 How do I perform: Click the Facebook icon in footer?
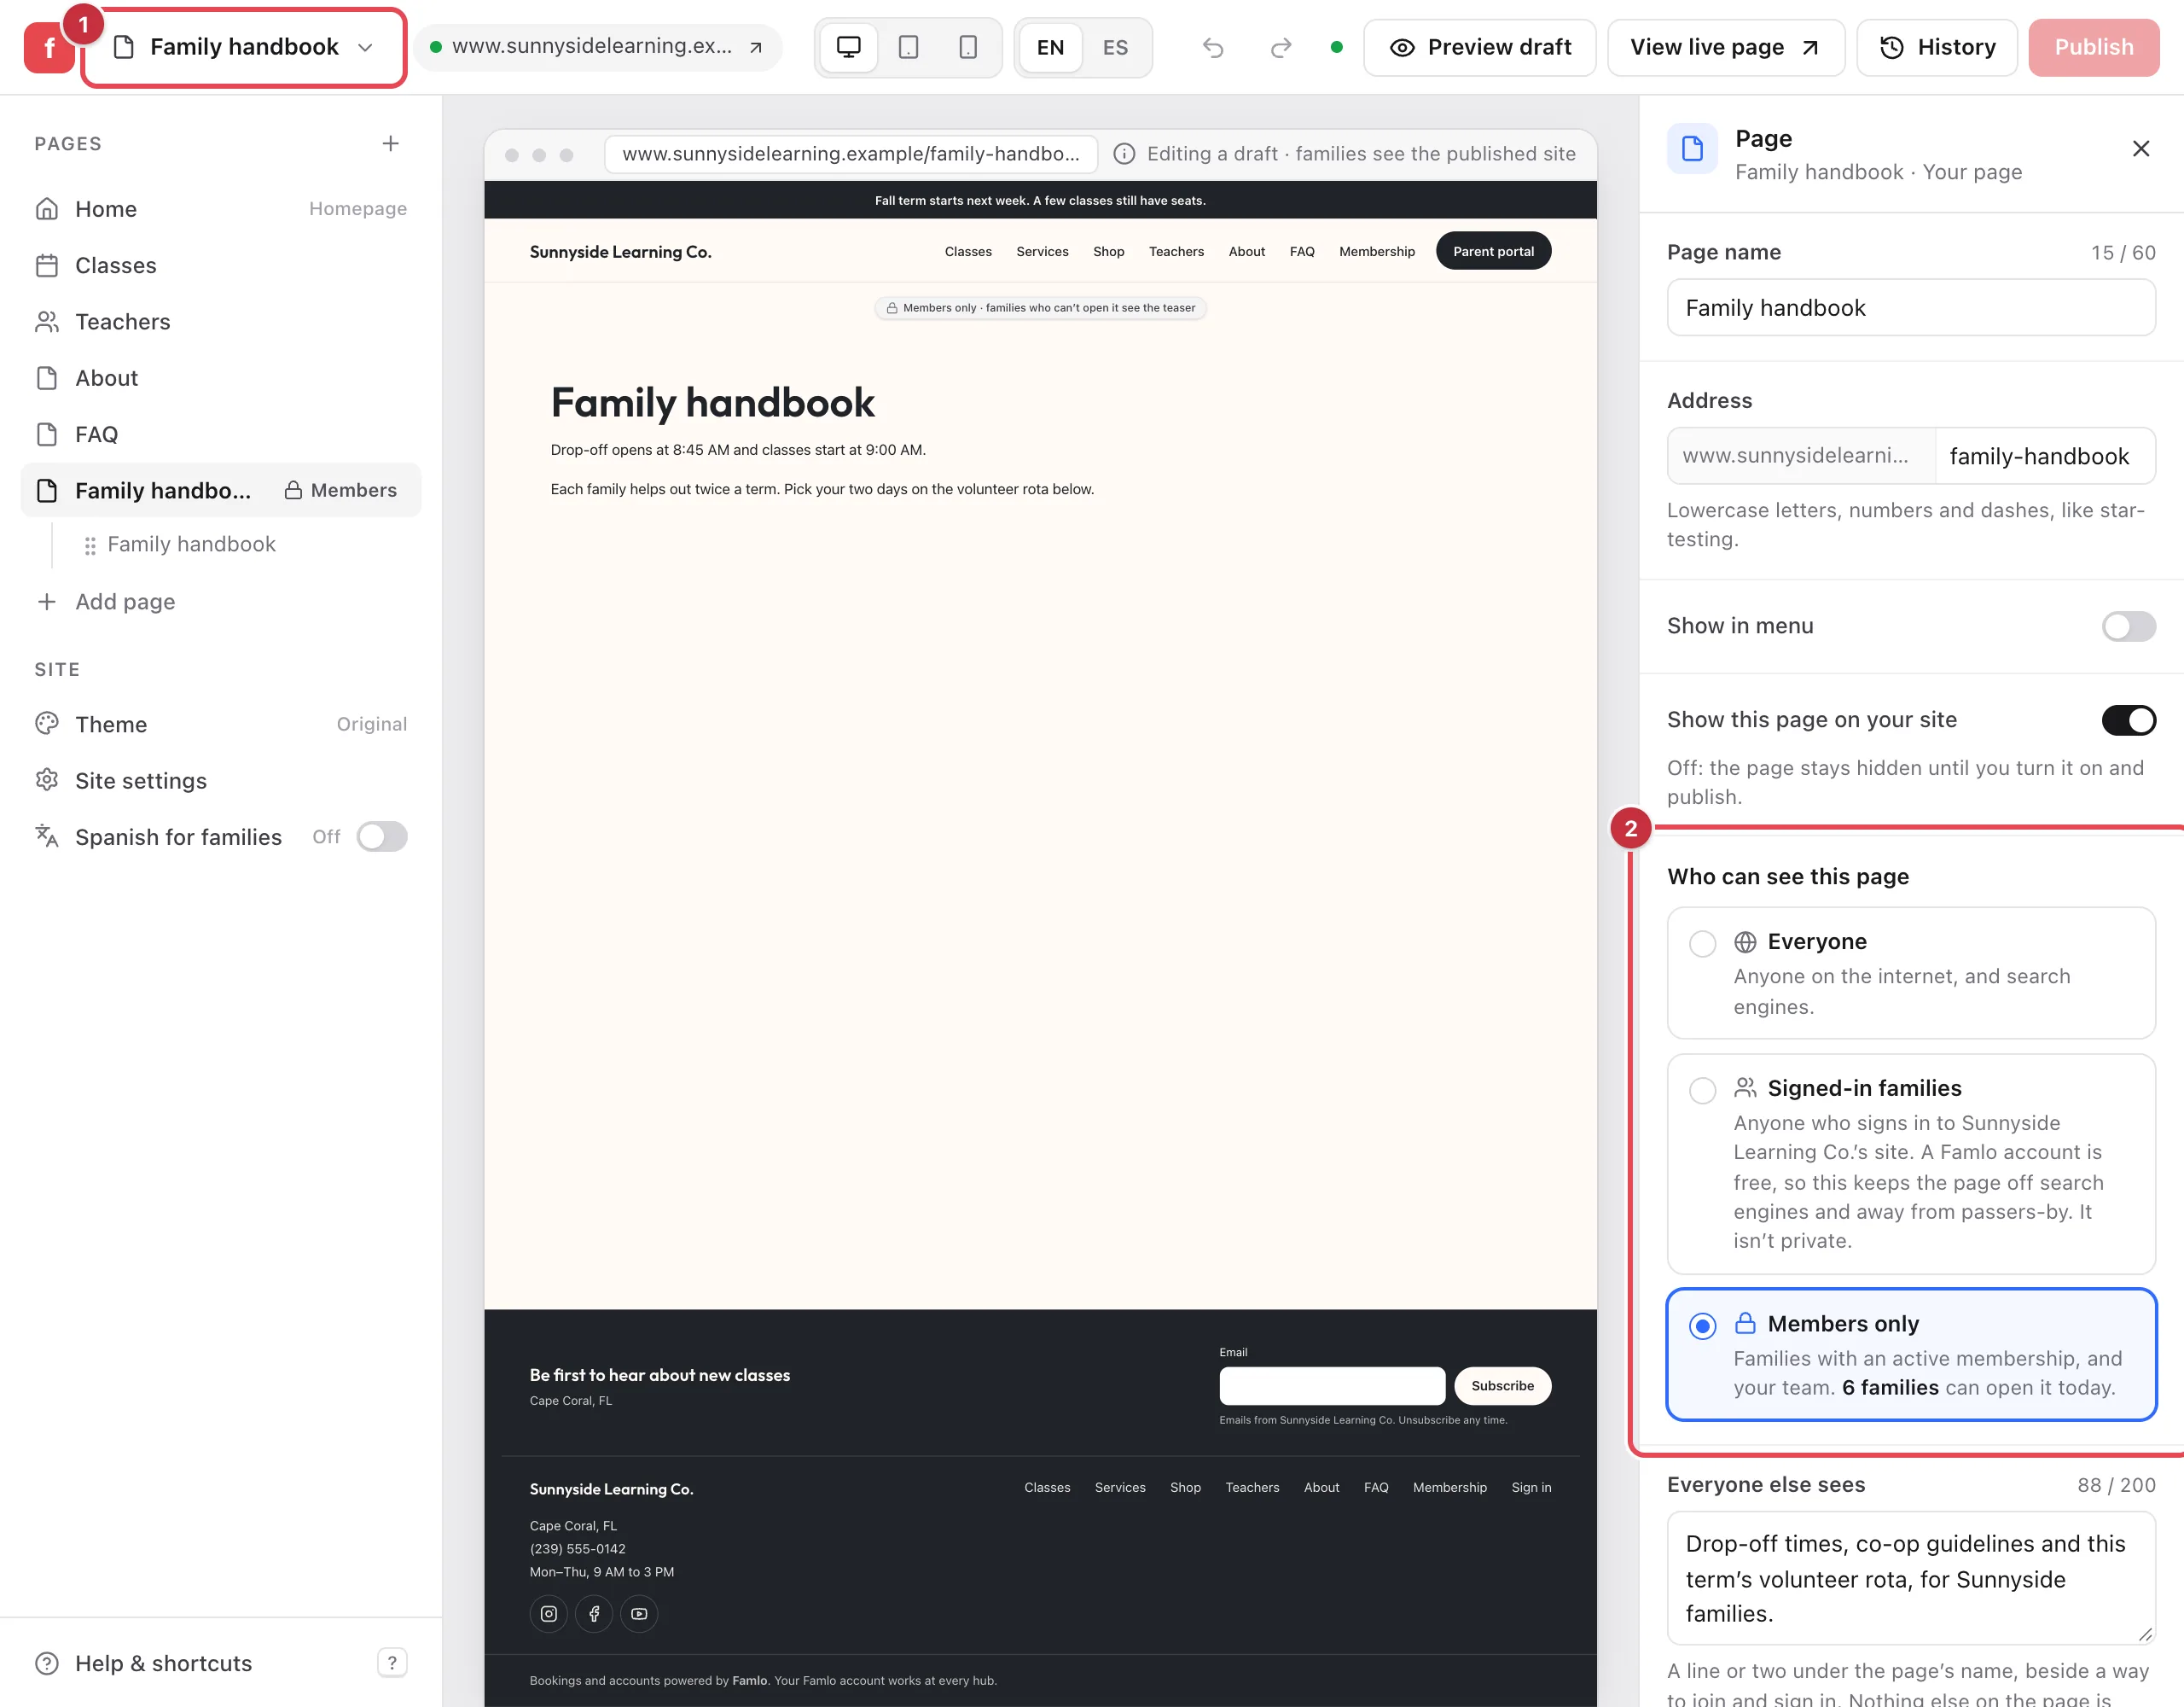coord(594,1614)
